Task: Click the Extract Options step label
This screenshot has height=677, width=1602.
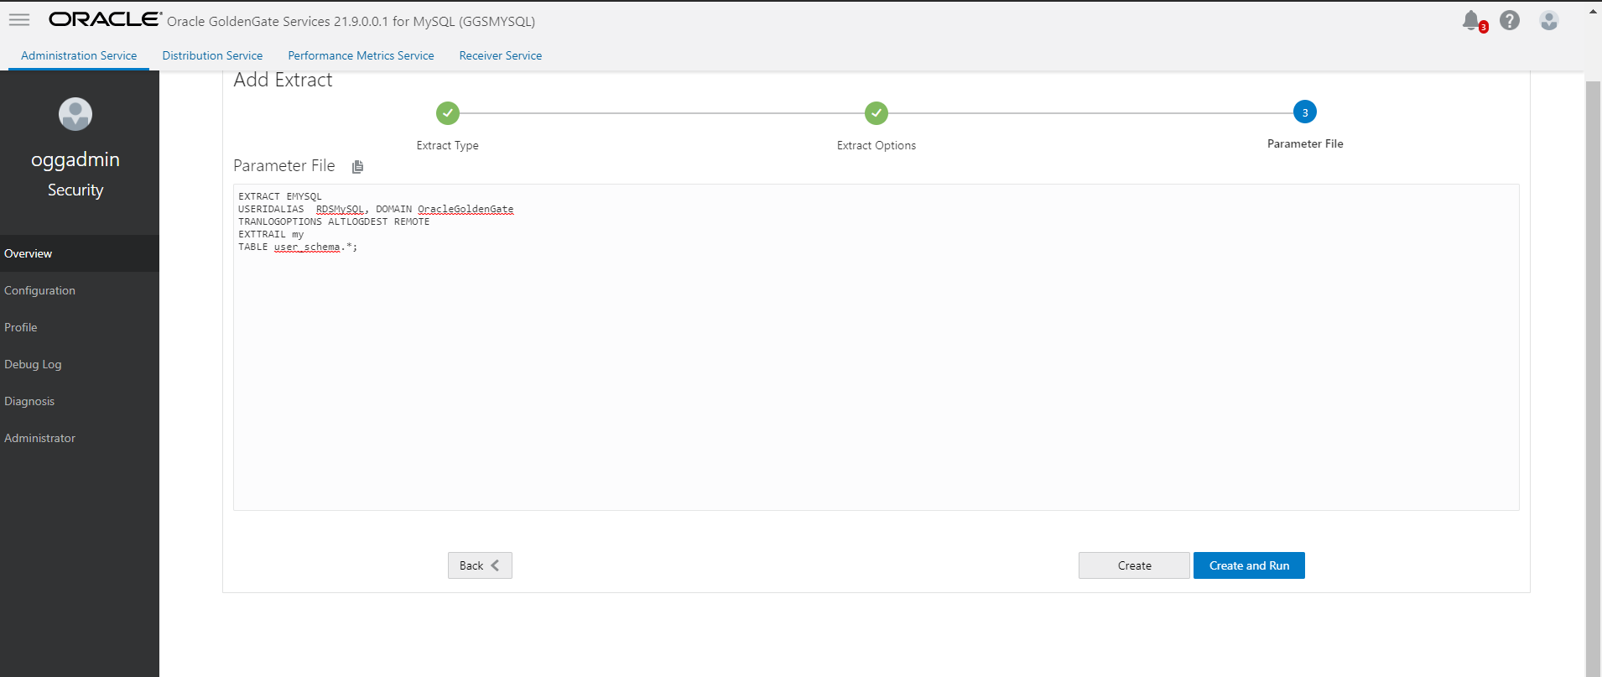Action: point(876,145)
